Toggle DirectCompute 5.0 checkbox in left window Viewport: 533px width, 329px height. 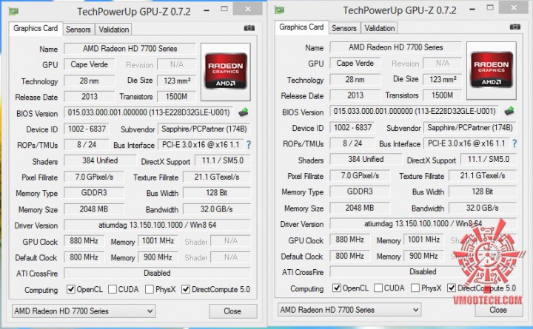[186, 289]
